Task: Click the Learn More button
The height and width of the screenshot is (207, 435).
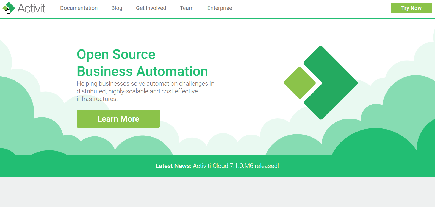Action: (118, 119)
